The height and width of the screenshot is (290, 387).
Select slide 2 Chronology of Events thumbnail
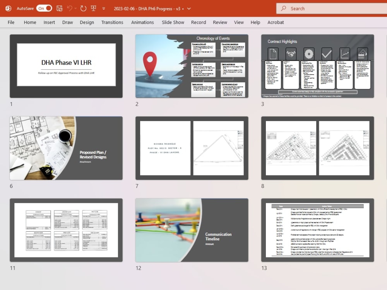click(x=192, y=66)
